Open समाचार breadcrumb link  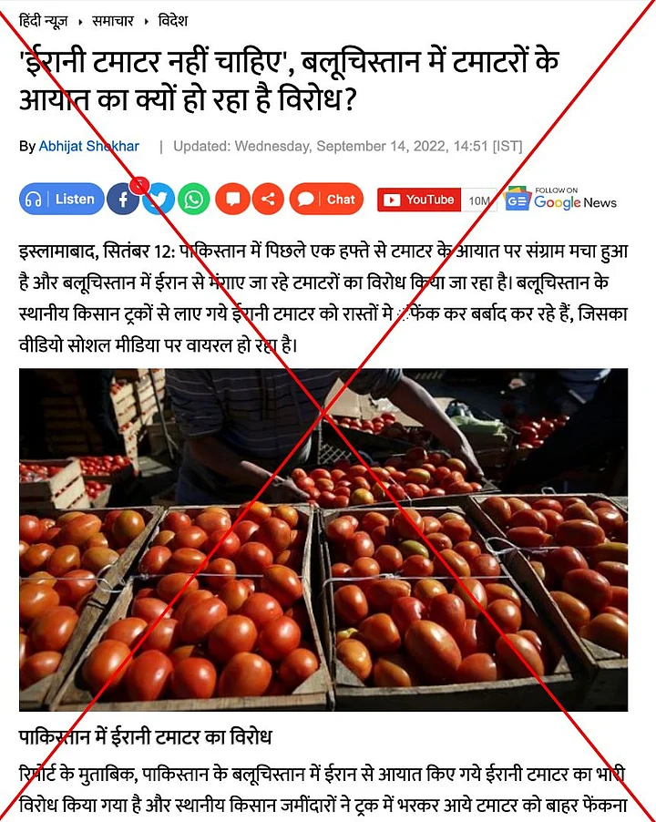pos(113,21)
